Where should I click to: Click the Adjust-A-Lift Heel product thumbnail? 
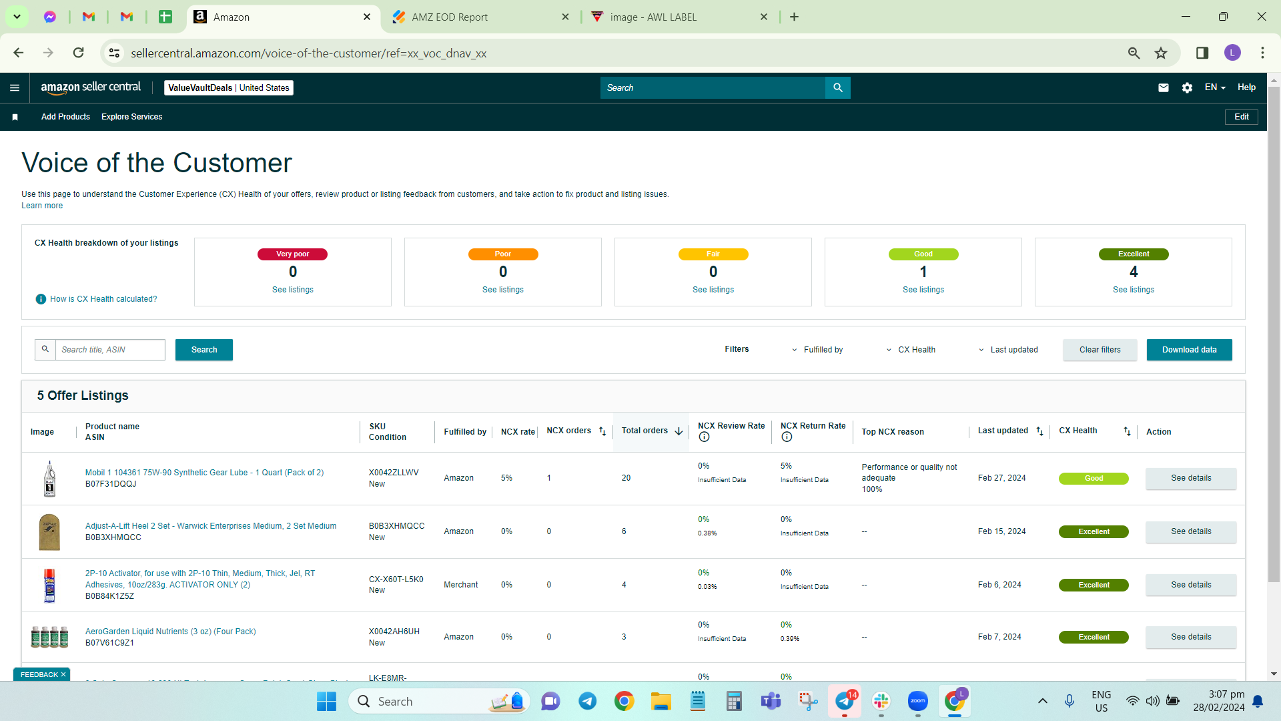tap(49, 532)
